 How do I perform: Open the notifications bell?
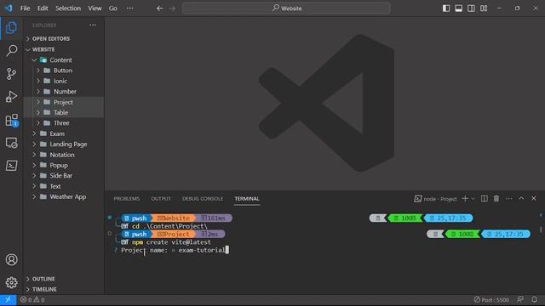[534, 299]
